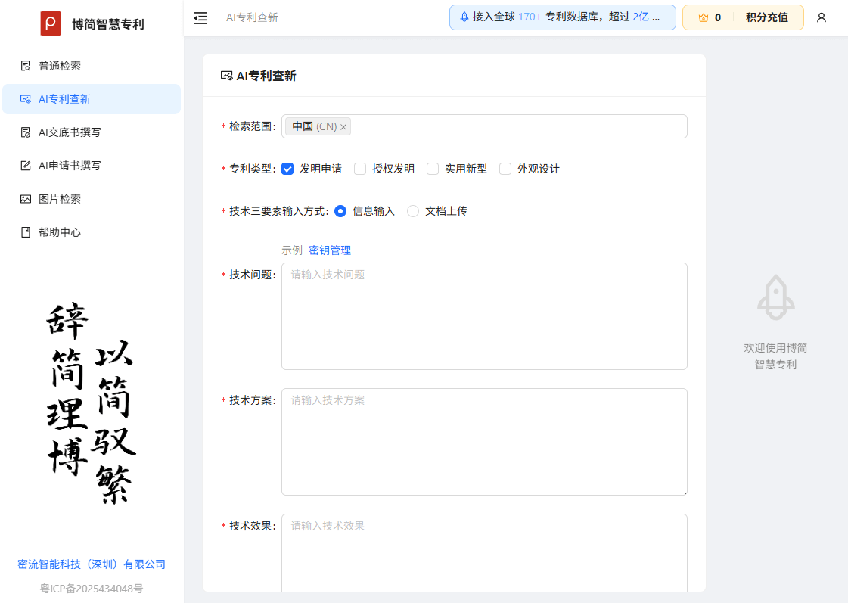Click the 示例 link

tap(291, 250)
